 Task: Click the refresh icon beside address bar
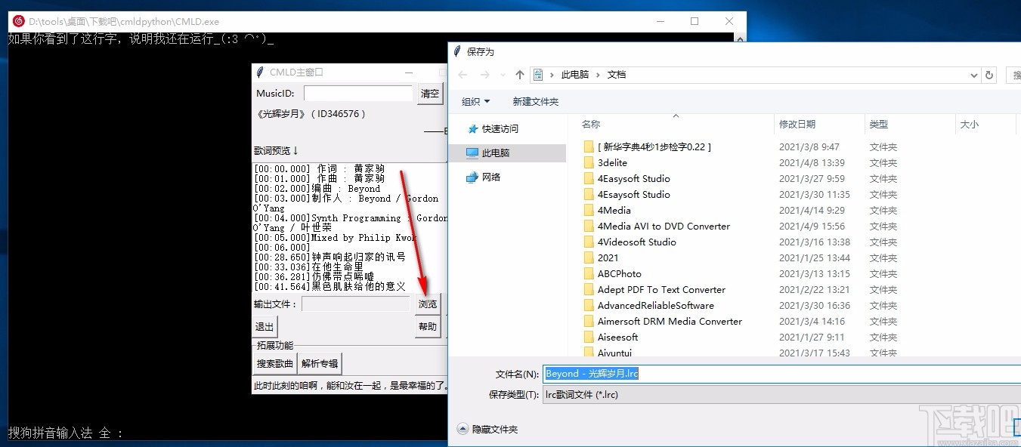point(990,74)
